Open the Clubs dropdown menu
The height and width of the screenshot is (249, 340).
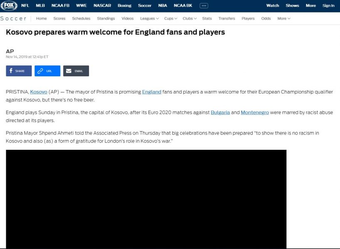click(190, 18)
